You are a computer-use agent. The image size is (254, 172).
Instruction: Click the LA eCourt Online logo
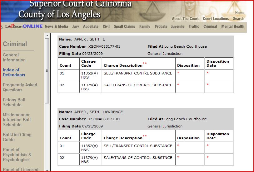24,26
